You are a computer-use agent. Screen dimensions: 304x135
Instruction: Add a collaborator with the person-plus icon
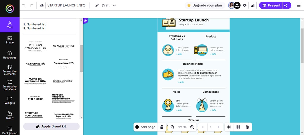click(237, 5)
